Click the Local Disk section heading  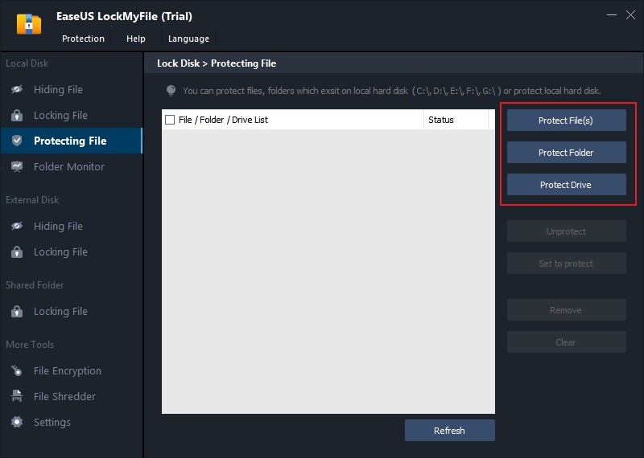[x=27, y=63]
